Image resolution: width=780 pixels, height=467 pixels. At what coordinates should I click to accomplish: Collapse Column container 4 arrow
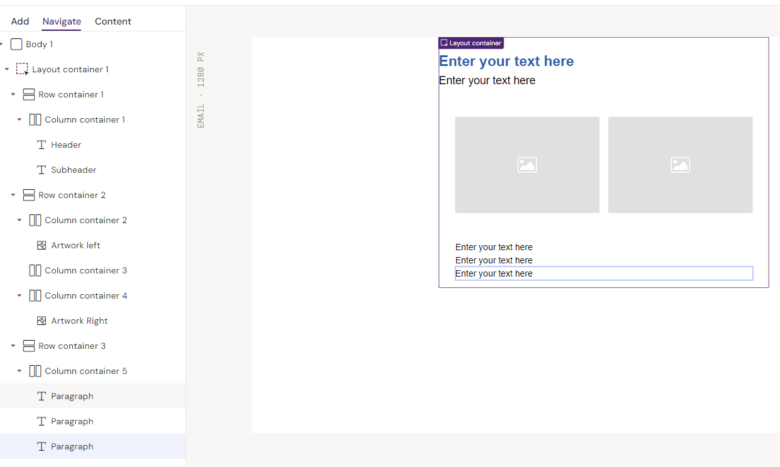(x=19, y=295)
